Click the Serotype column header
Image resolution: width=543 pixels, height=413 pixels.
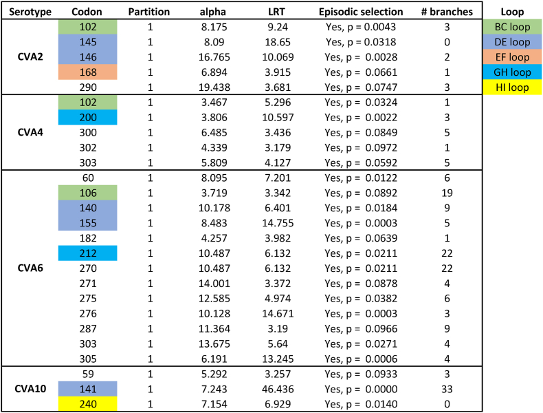pos(30,12)
